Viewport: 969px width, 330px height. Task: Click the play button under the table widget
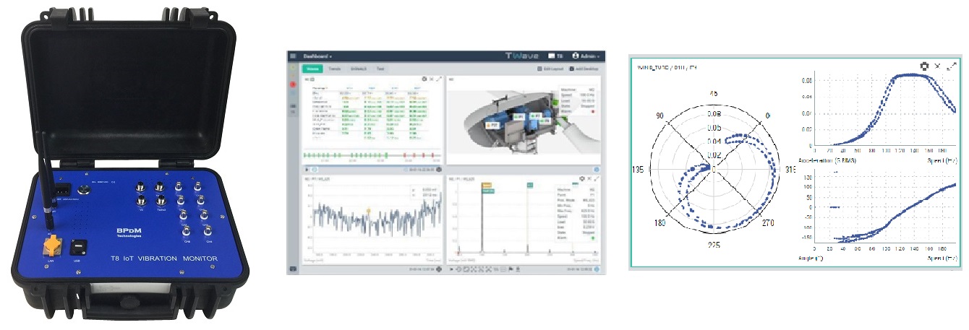coord(307,169)
